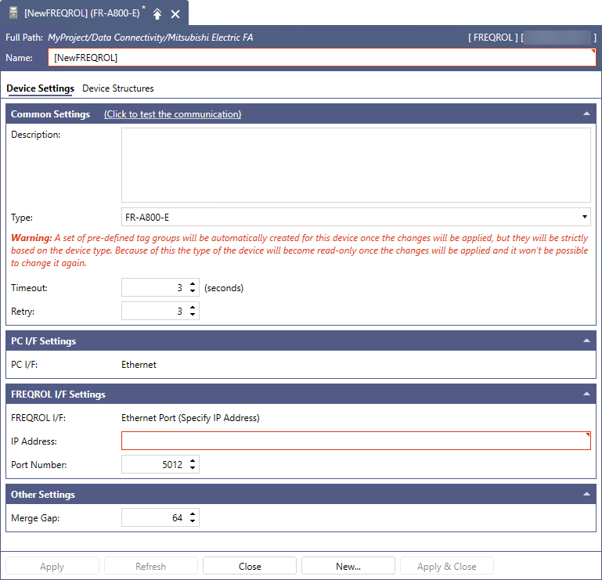Increase the Retry value

193,308
